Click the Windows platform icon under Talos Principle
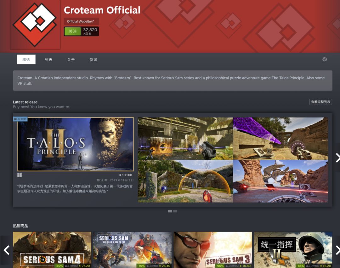 point(20,175)
